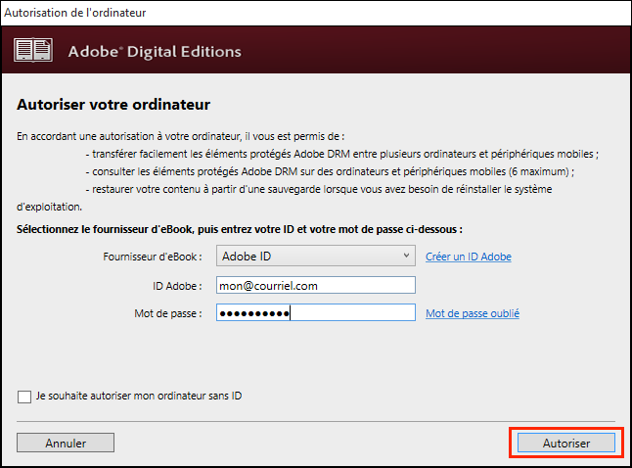Viewport: 632px width, 468px height.
Task: Click the bold "Sélectionnez le fournisseur d'eBook" instruction
Action: 239,228
